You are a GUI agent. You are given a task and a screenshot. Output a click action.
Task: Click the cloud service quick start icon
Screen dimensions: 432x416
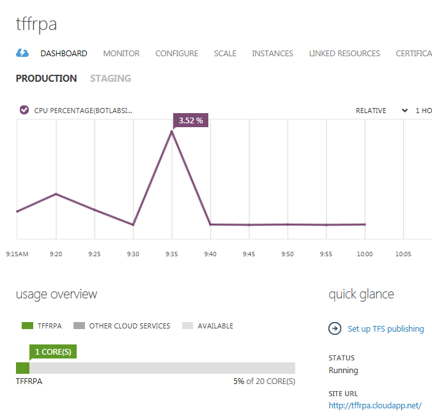click(22, 54)
